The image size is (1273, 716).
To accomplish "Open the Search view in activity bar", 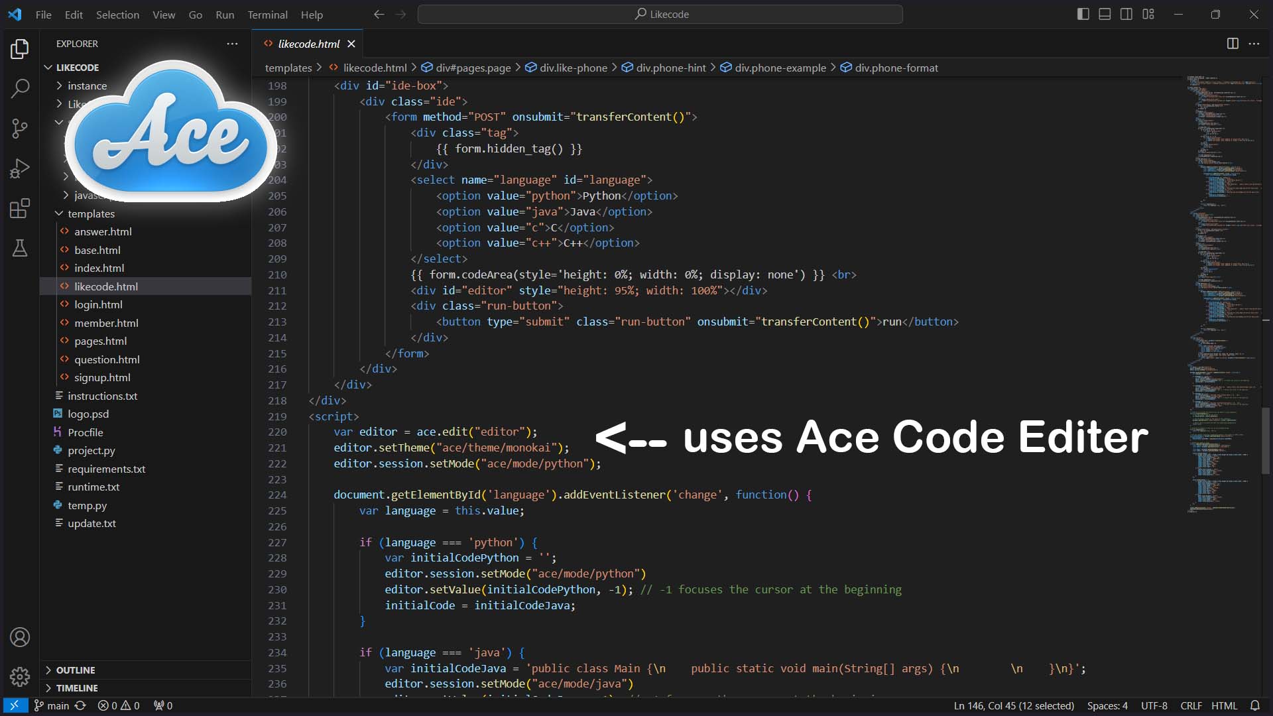I will [20, 88].
